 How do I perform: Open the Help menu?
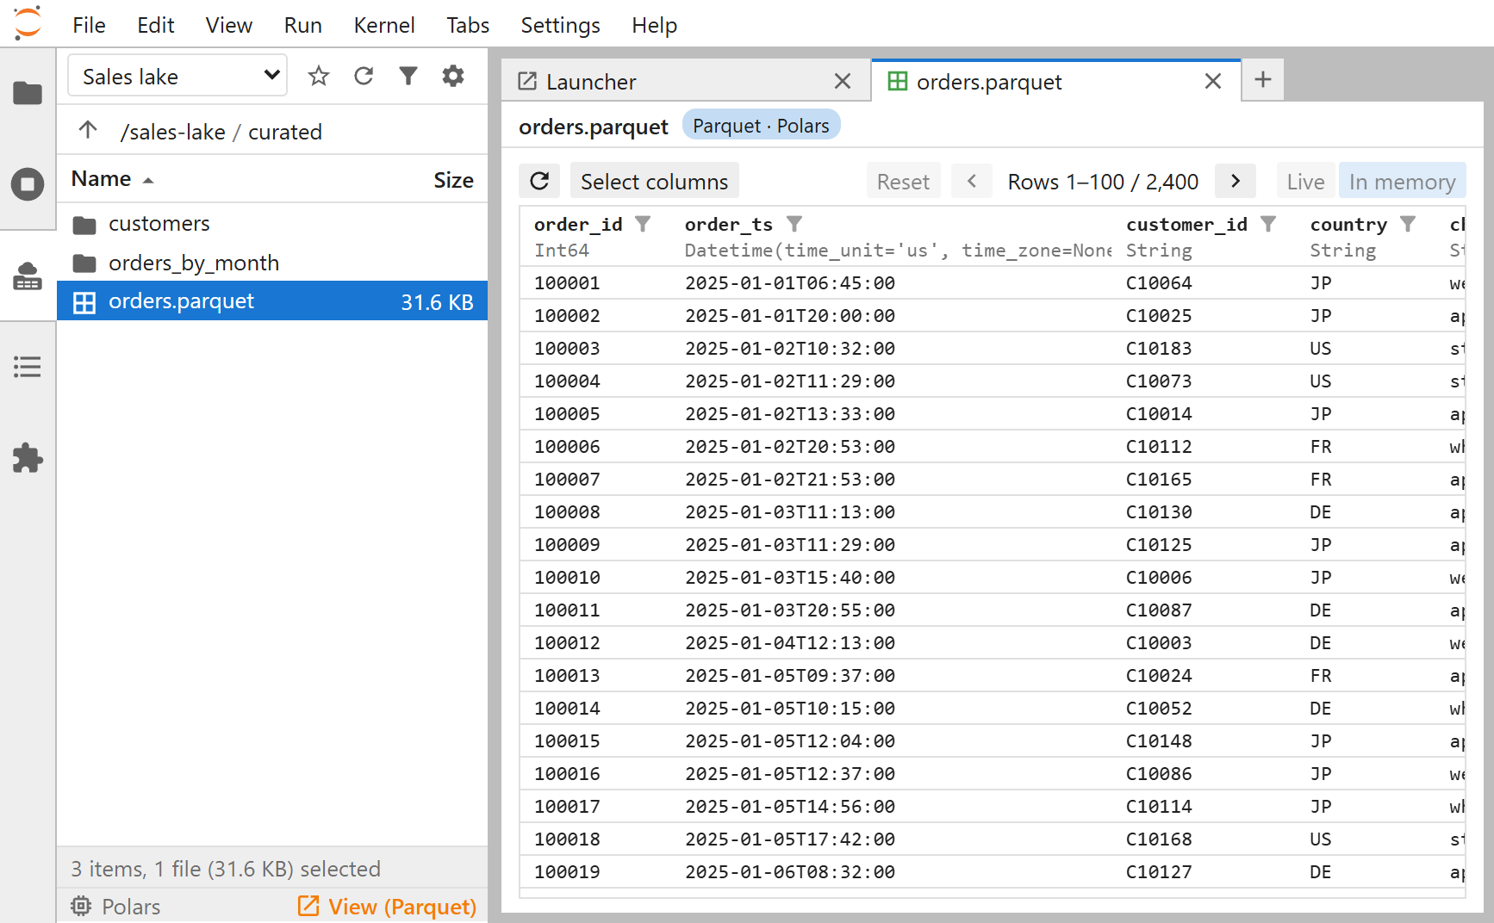point(654,25)
